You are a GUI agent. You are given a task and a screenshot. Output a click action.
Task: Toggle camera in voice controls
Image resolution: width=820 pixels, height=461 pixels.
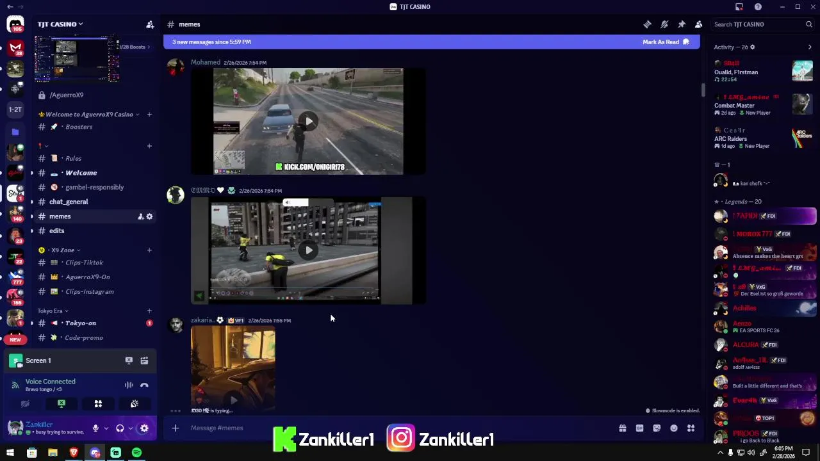click(x=25, y=404)
